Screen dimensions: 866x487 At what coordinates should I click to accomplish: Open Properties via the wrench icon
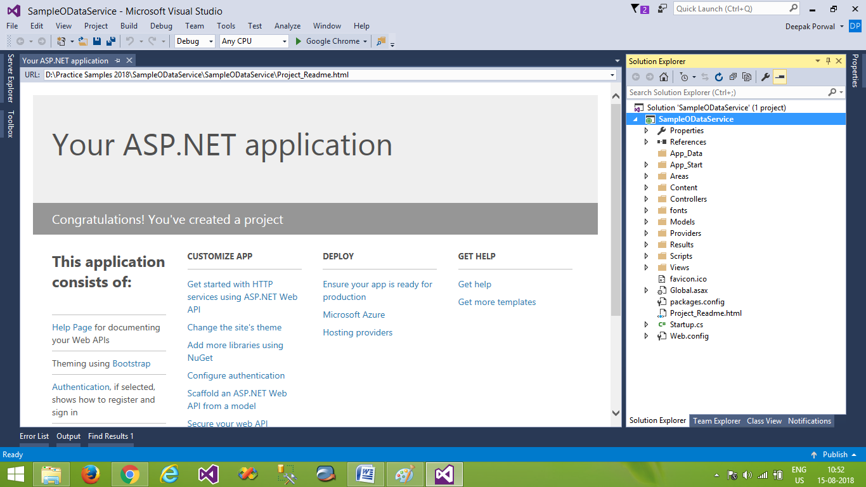pos(765,76)
